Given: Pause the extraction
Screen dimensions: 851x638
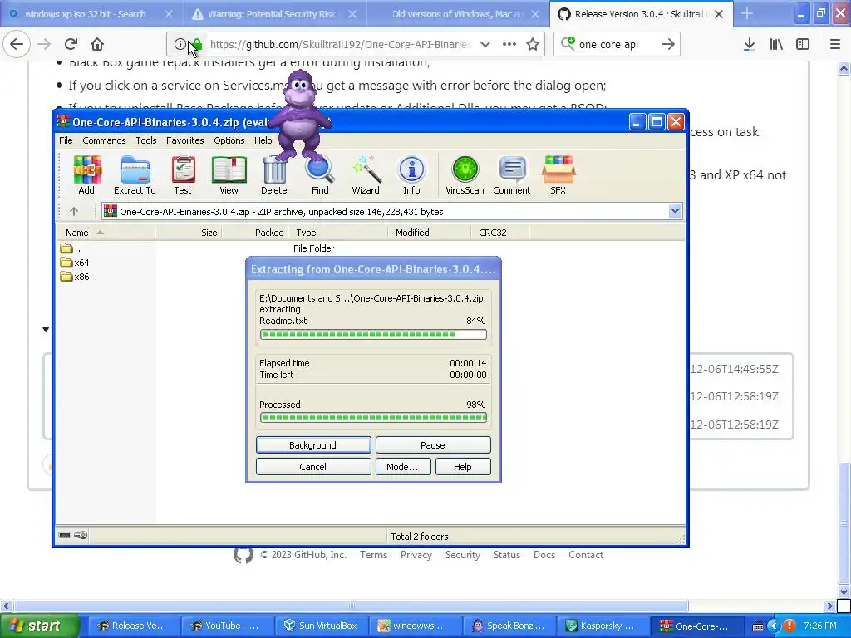Looking at the screenshot, I should 433,445.
